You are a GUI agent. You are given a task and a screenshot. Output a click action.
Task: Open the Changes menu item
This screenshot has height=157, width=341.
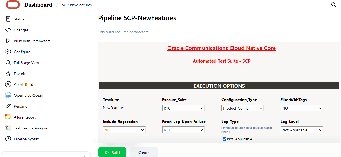pyautogui.click(x=21, y=30)
